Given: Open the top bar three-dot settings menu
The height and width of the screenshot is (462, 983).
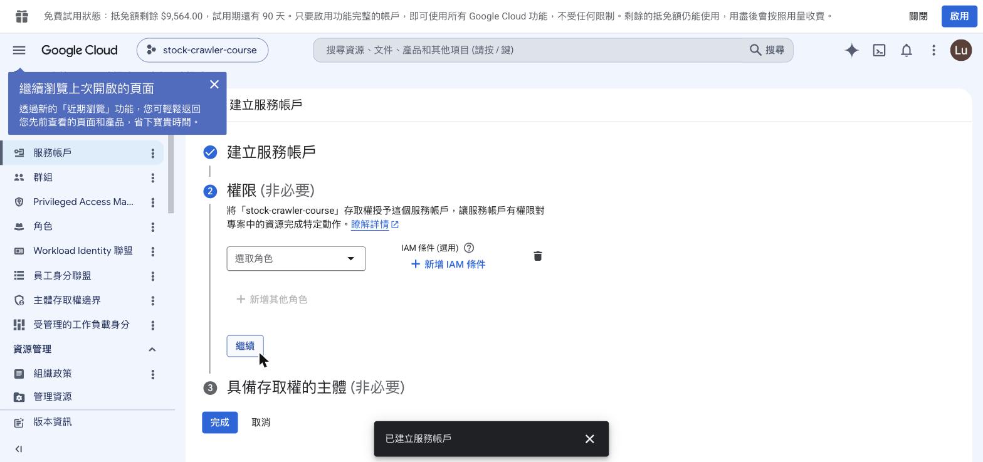Looking at the screenshot, I should 933,50.
